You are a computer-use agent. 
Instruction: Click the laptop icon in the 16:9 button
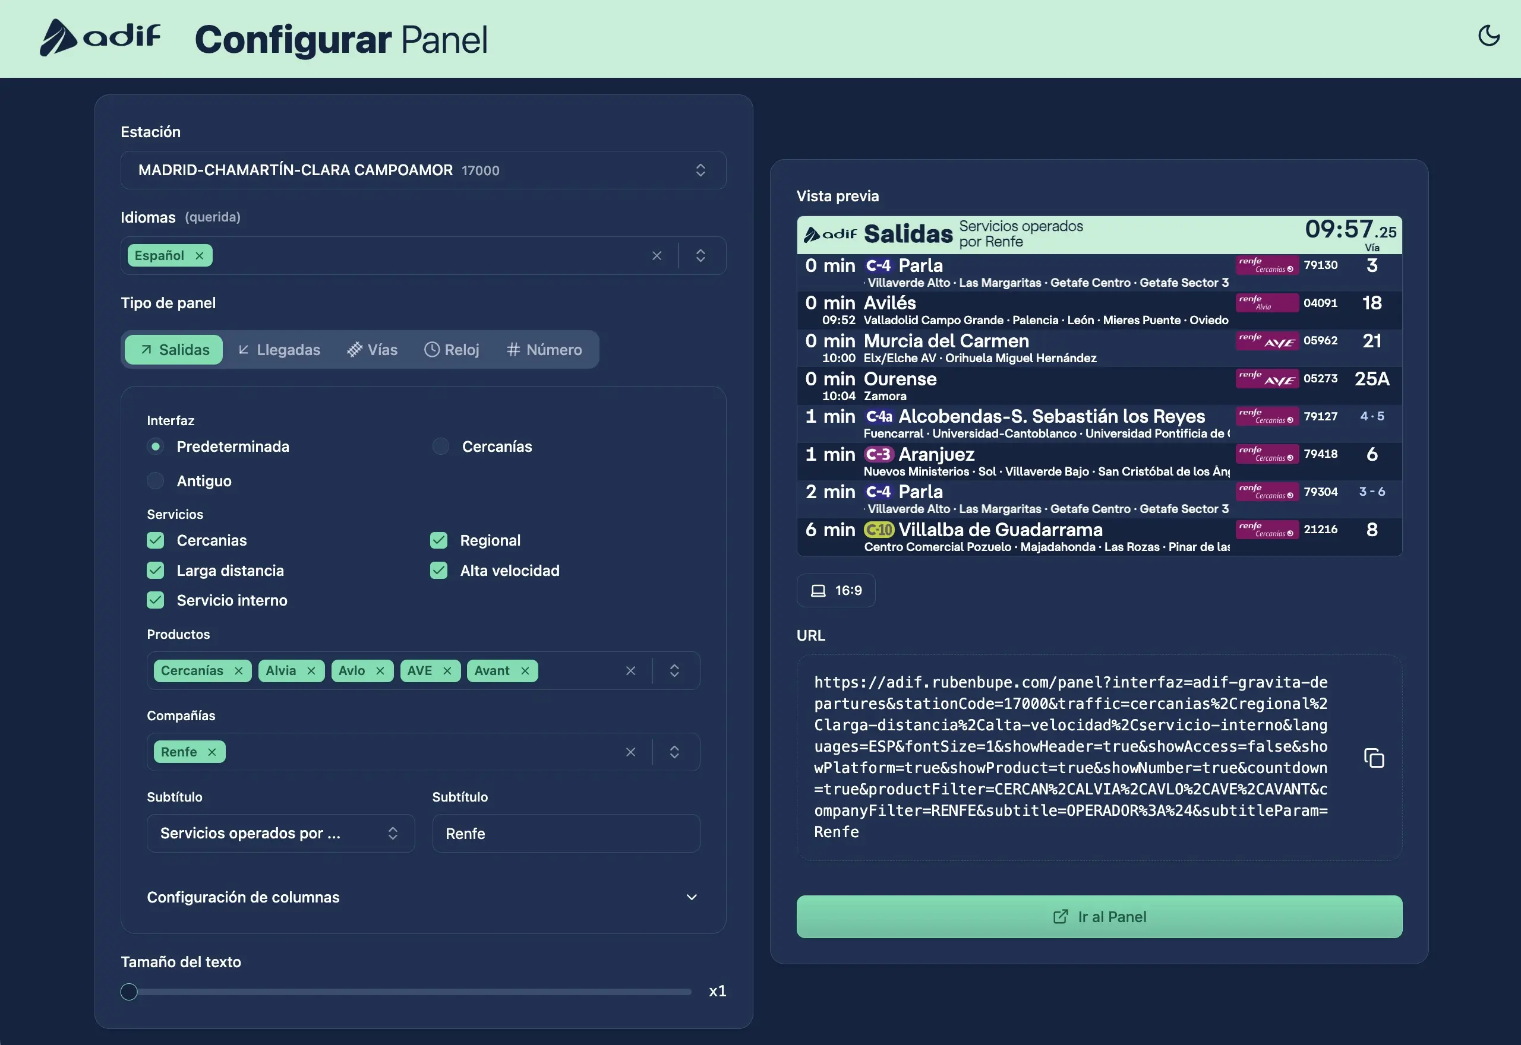point(818,591)
